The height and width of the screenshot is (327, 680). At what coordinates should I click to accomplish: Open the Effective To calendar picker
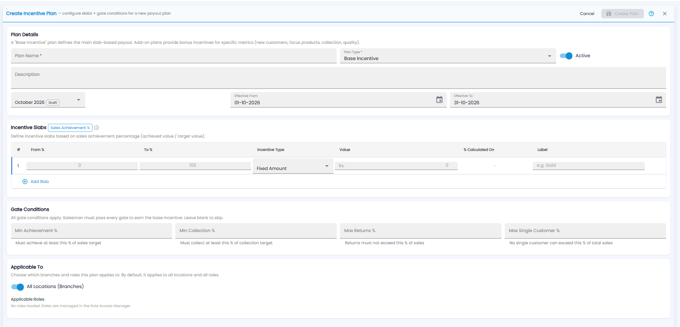658,99
